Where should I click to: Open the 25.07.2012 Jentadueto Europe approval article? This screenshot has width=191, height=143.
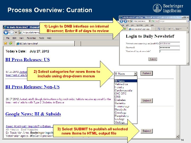click(58, 101)
